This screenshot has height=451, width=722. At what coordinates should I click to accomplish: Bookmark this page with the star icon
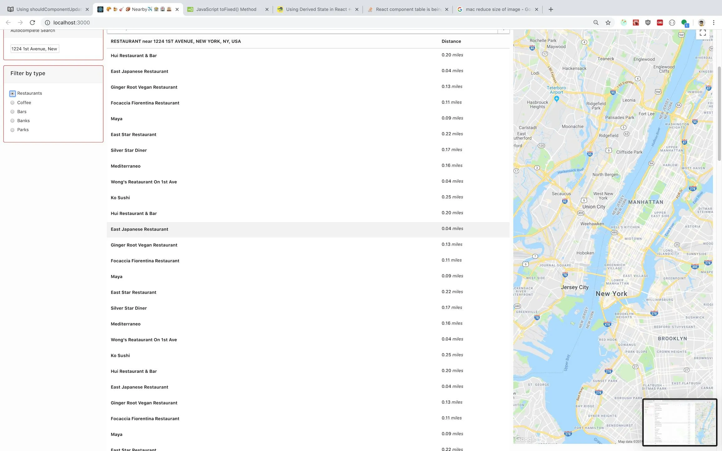608,23
